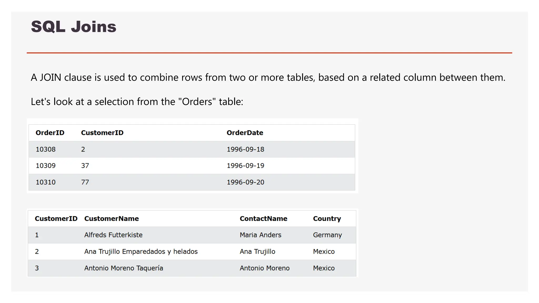Click order ID cell 10310
Screen dimensions: 539x303
point(46,182)
